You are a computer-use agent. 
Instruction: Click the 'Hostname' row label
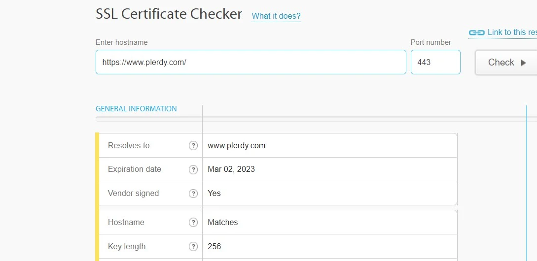coord(126,223)
